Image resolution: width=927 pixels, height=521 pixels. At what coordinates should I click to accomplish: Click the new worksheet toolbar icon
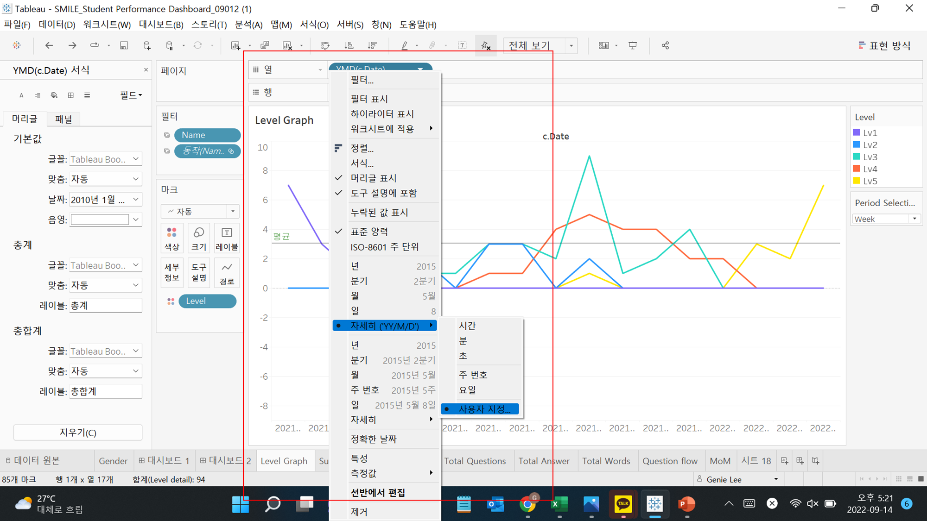point(235,45)
